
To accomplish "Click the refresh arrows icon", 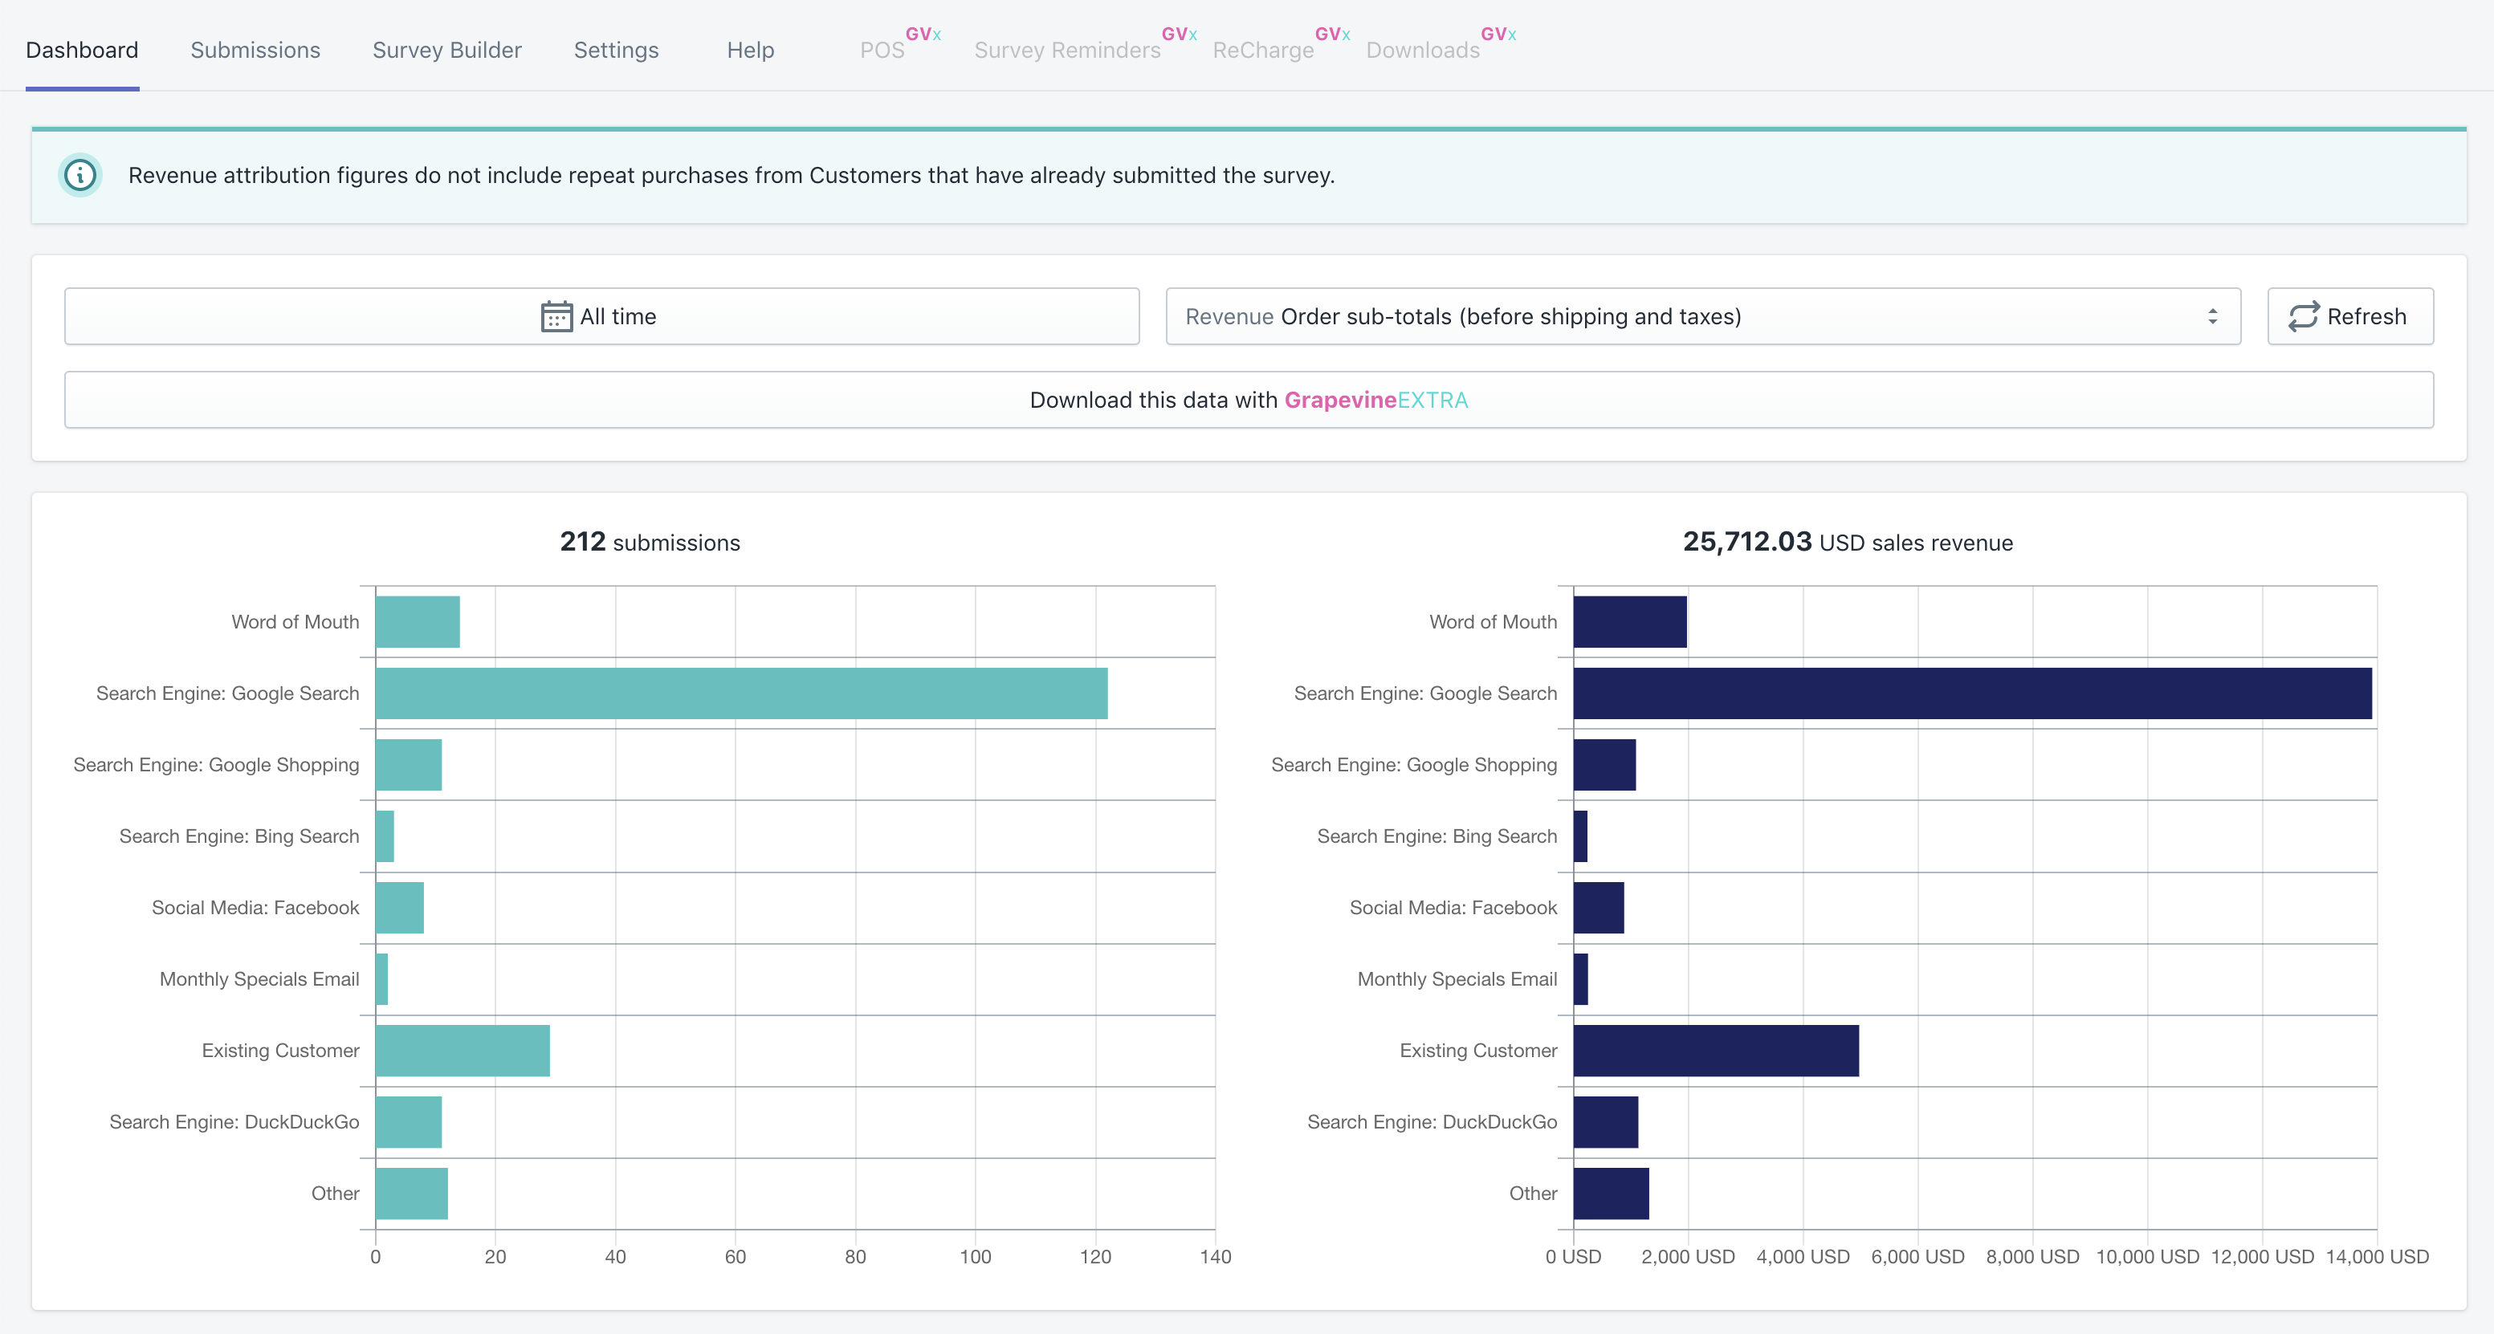I will point(2303,316).
